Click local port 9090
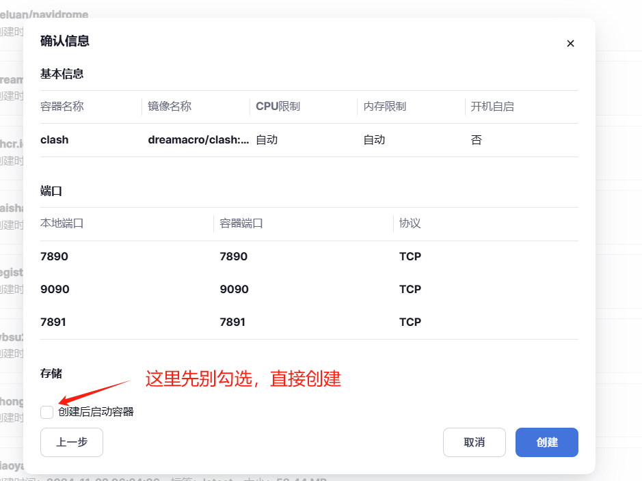This screenshot has height=481, width=642. click(x=55, y=289)
